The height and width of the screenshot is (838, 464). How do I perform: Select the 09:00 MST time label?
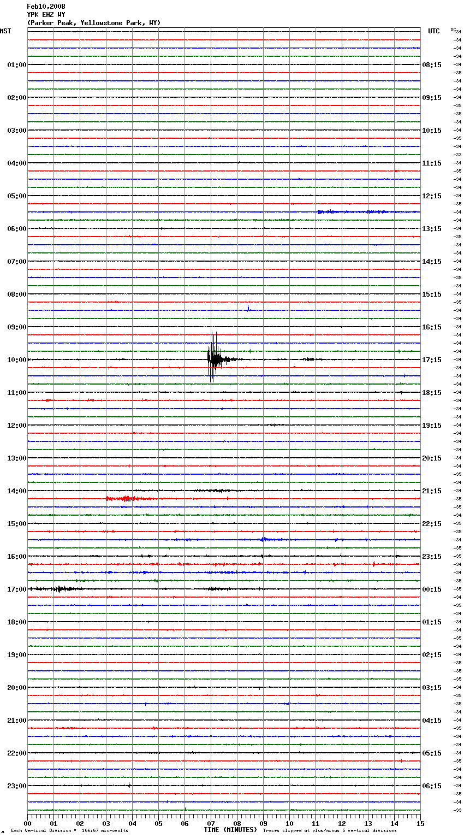[17, 327]
